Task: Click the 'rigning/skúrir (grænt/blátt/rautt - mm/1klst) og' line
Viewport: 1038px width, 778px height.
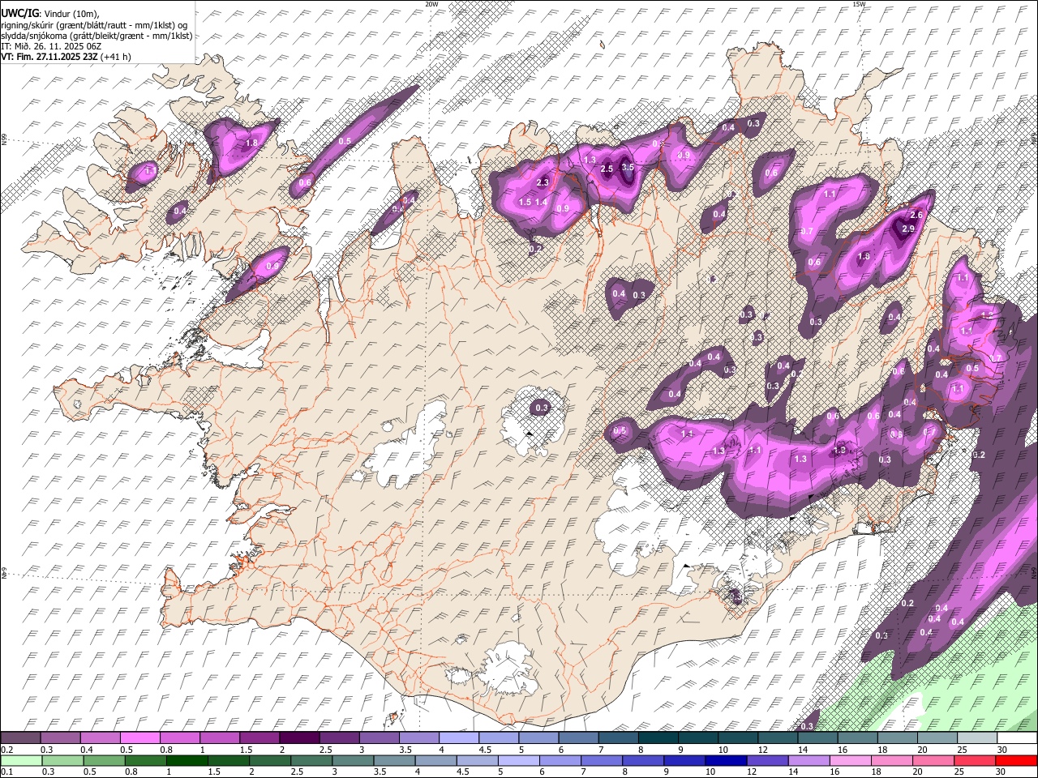Action: click(x=94, y=24)
